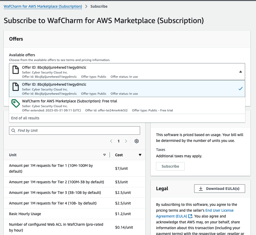This screenshot has width=256, height=235.
Task: Click the Find by Unit search field
Action: tap(77, 130)
